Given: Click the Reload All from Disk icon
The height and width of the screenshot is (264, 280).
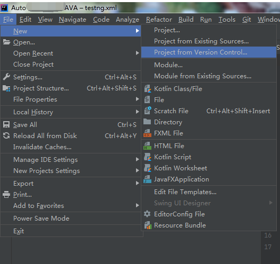Looking at the screenshot, I should coord(6,135).
